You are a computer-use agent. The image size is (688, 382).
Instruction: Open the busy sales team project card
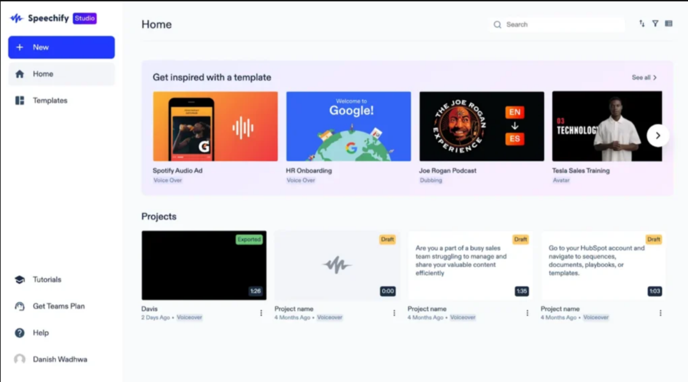point(470,266)
